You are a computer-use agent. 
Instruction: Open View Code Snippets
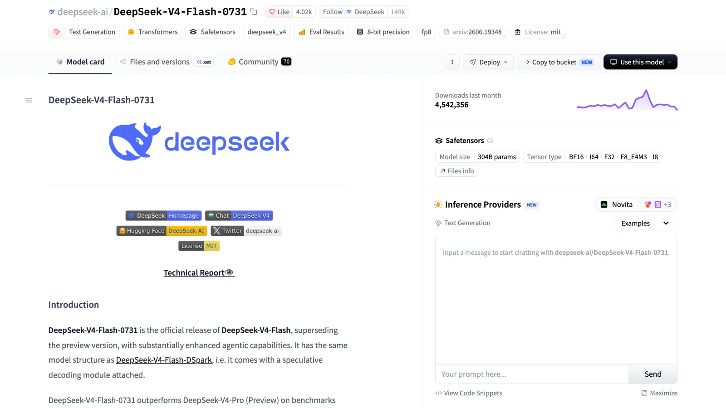(469, 393)
